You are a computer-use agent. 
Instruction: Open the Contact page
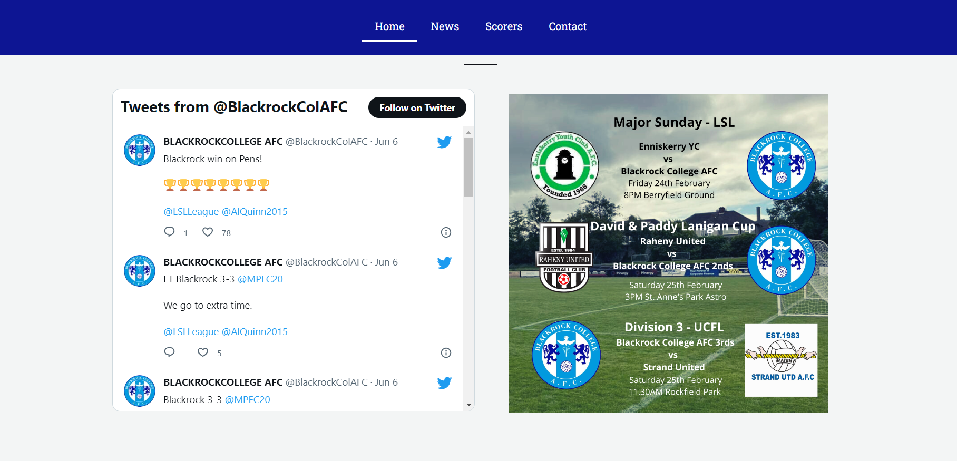click(568, 26)
